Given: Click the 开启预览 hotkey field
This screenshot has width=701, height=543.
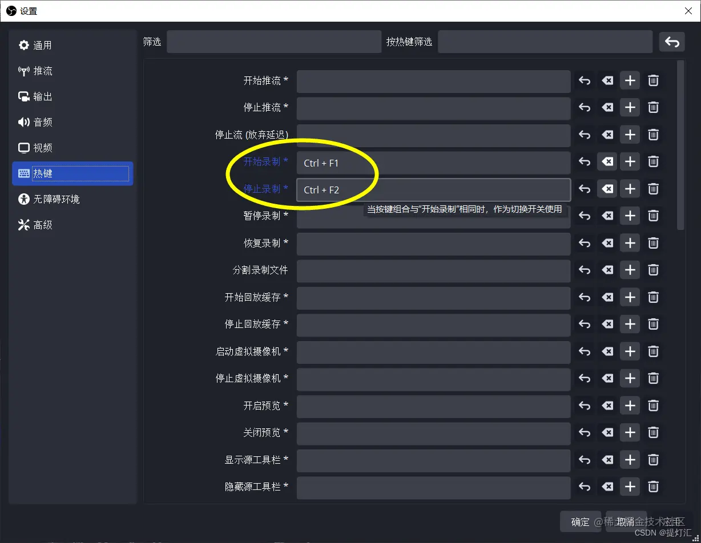Looking at the screenshot, I should (x=434, y=407).
